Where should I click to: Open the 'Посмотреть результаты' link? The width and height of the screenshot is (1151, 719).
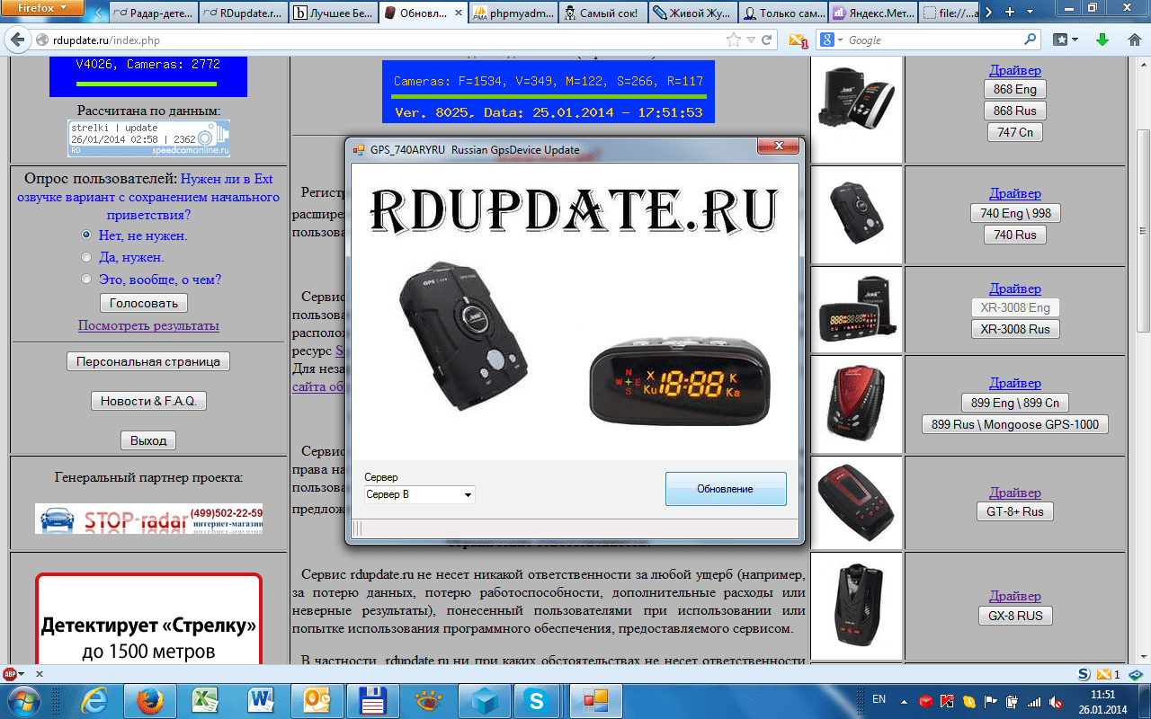pos(148,325)
